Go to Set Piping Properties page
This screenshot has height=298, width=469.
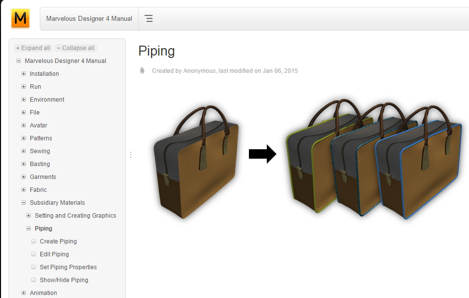(x=68, y=267)
